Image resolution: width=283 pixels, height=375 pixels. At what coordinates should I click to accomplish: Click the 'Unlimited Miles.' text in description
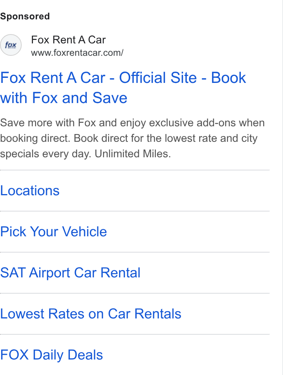tap(133, 154)
